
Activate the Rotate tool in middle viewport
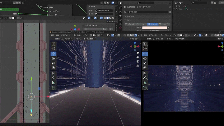[x=54, y=58]
